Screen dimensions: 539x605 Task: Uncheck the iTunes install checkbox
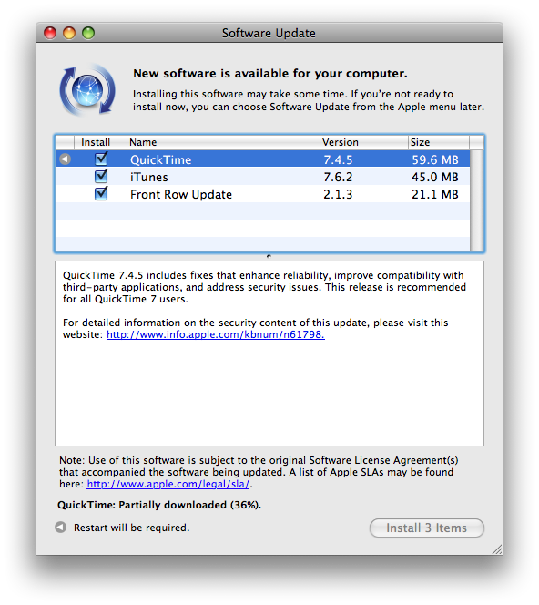[x=101, y=176]
